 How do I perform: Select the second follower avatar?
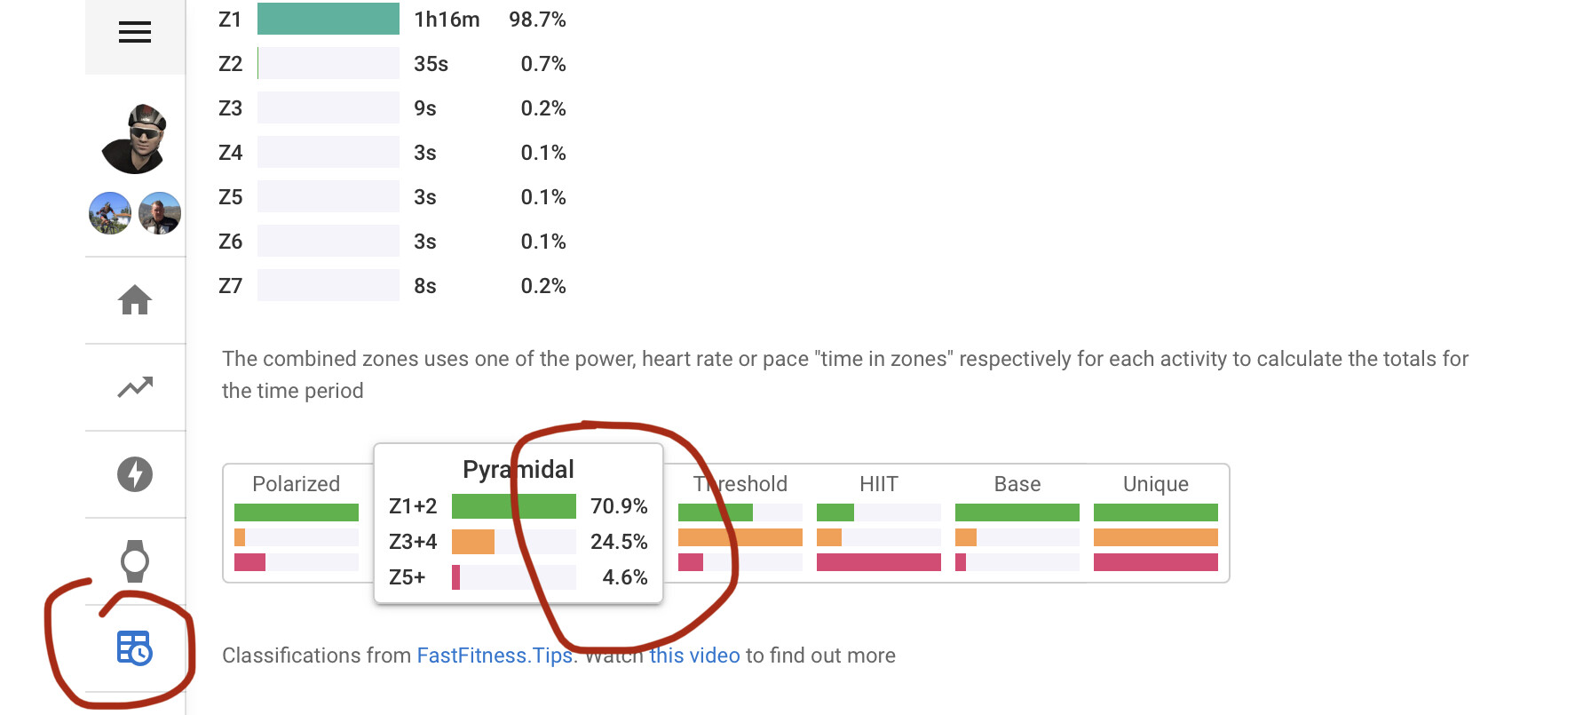[x=160, y=213]
